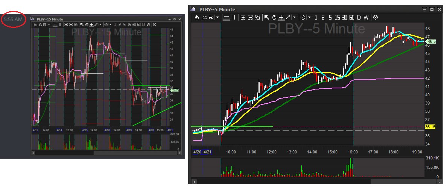
Task: Select arrow pointer tool in 15 Minute window
Action: click(x=82, y=24)
